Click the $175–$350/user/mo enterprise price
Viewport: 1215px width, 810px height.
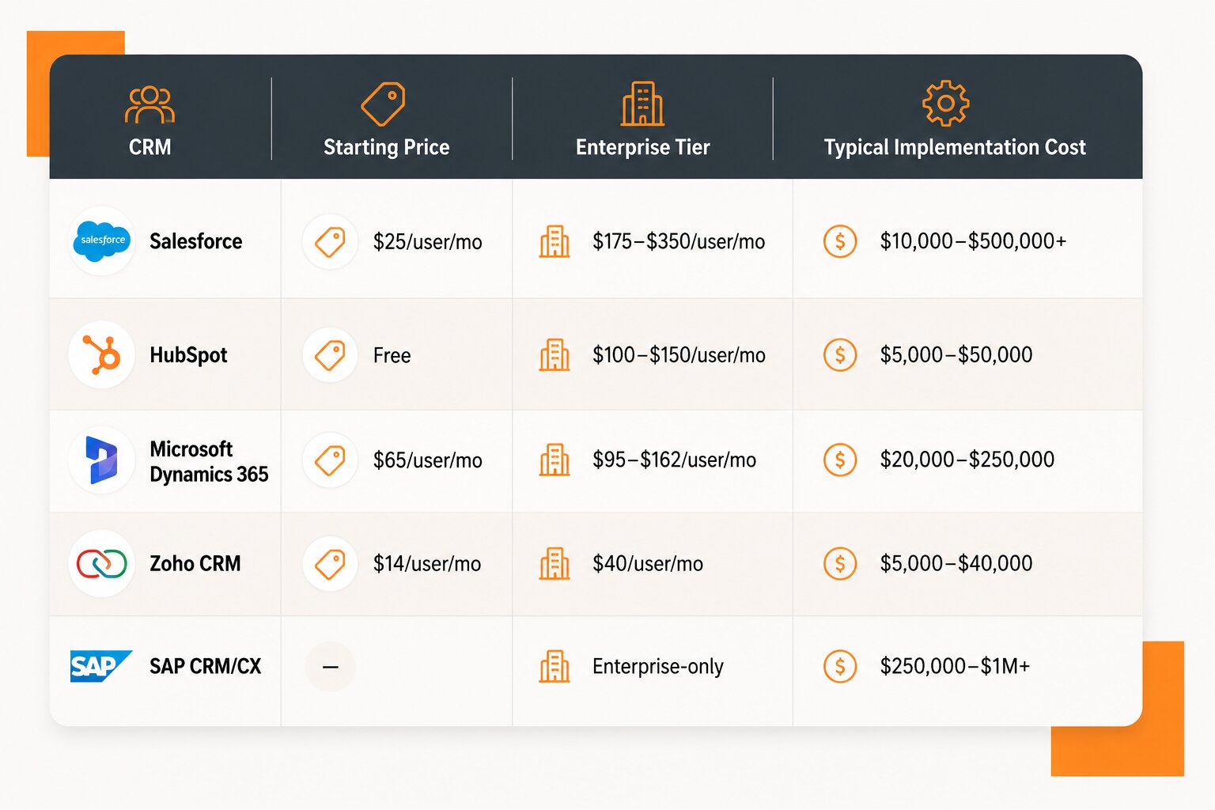(x=679, y=242)
